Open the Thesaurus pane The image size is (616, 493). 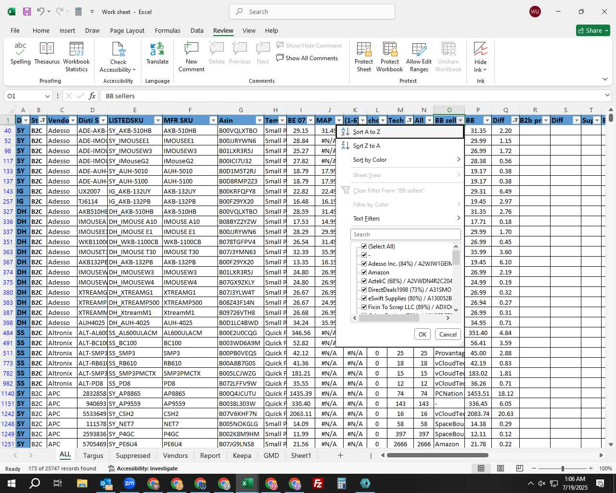click(x=47, y=53)
